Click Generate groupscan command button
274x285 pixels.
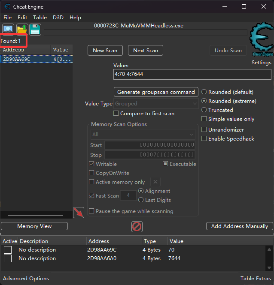156,92
